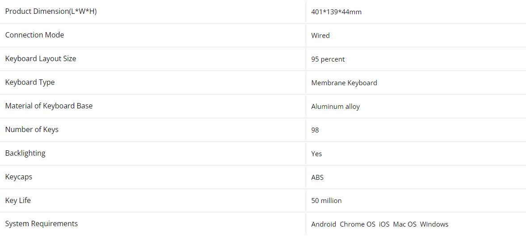Click the Keyboard Layout Size label
526x240 pixels.
click(x=41, y=59)
